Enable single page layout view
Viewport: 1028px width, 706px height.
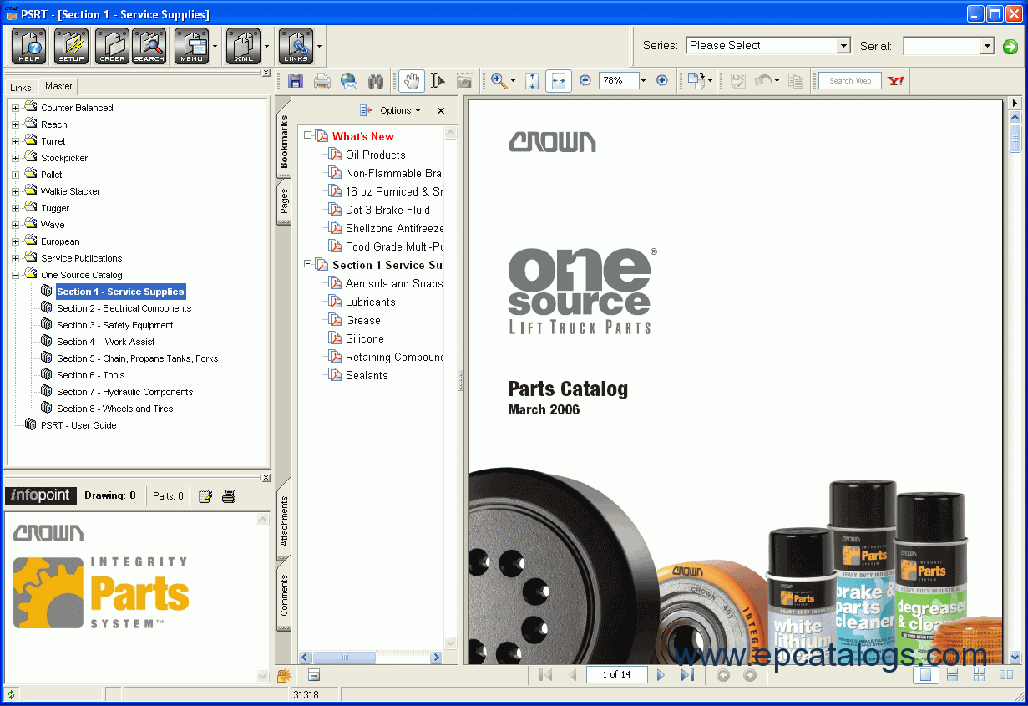924,675
